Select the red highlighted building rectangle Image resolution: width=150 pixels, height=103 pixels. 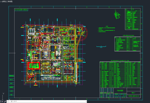tap(34, 66)
